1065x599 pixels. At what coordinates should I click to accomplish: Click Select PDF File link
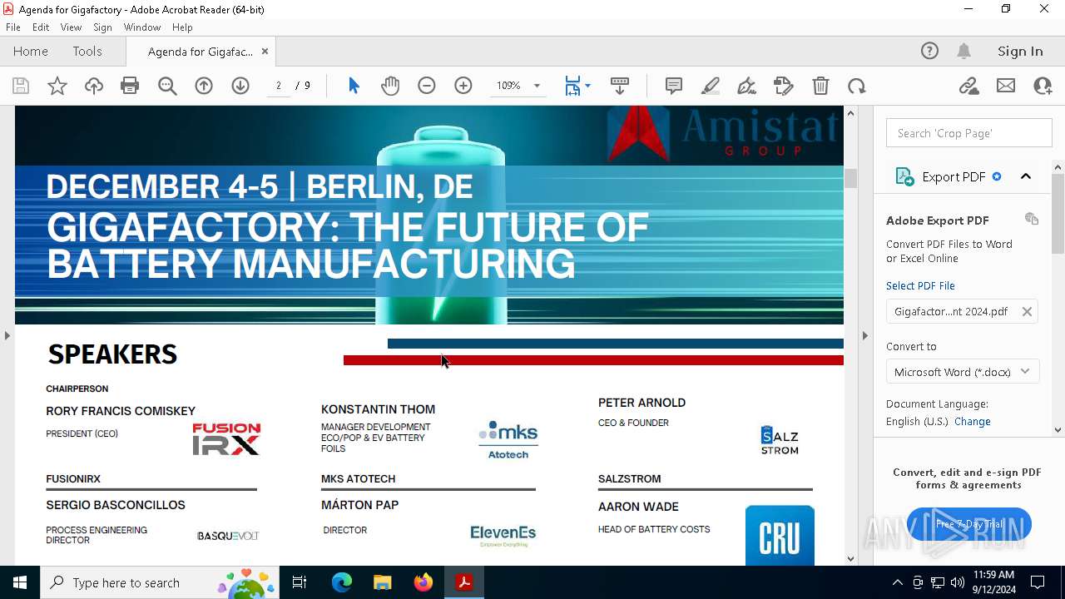point(920,285)
